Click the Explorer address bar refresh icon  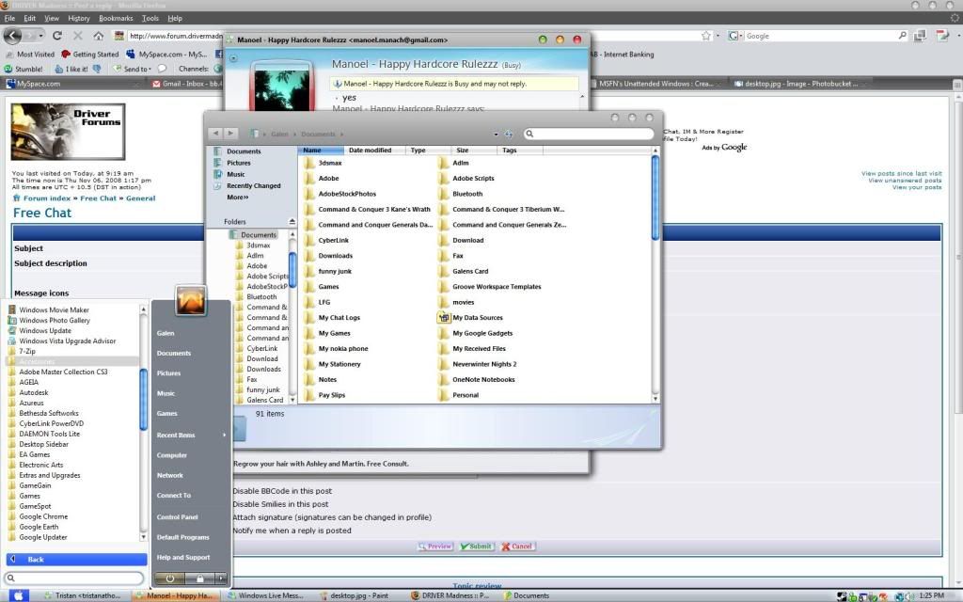tap(509, 134)
